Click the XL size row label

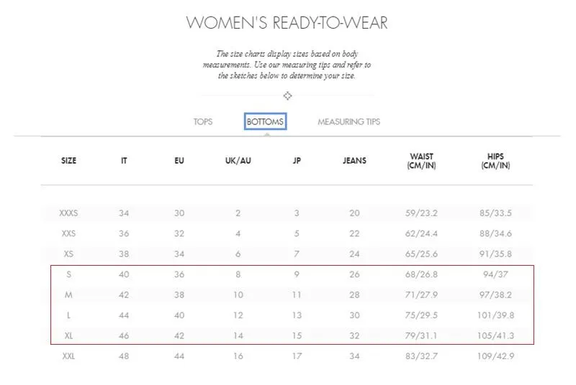68,336
